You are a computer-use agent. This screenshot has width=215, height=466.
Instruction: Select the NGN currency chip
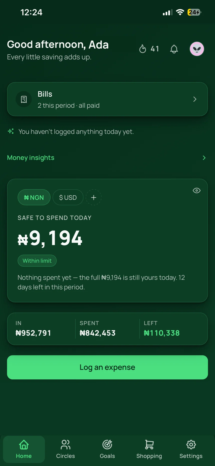coord(34,197)
